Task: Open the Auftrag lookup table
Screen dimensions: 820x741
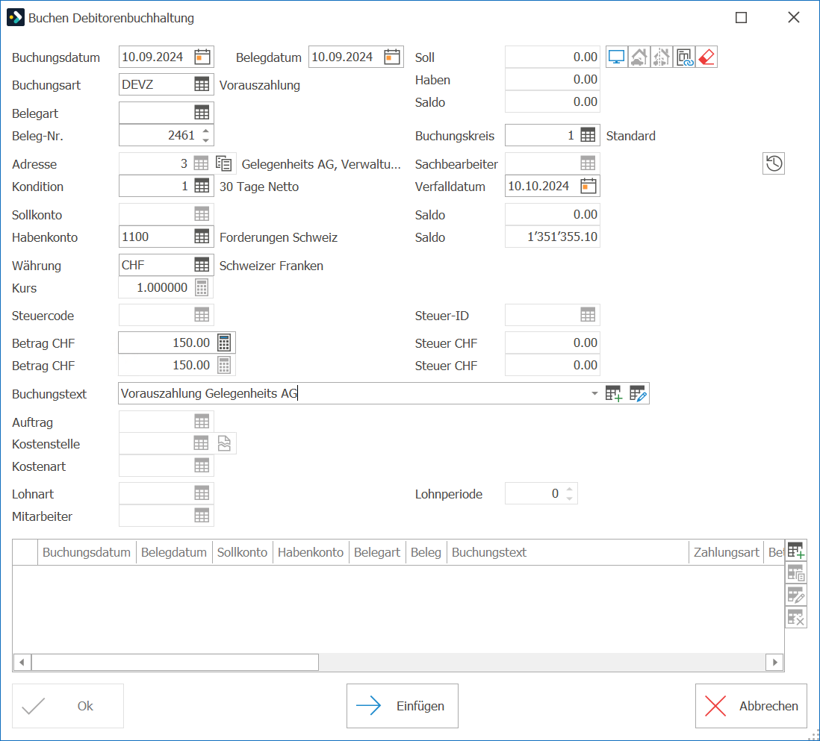Action: pyautogui.click(x=202, y=421)
